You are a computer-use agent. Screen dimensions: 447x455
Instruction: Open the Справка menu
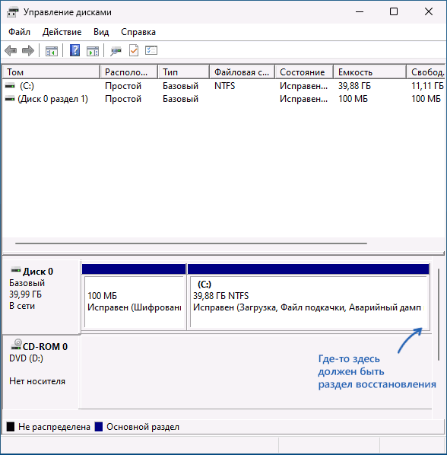pos(138,32)
